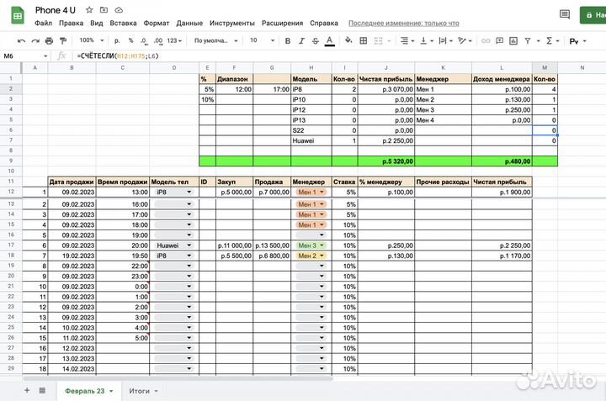606x401 pixels.
Task: Open text wrapping options
Action: point(445,40)
